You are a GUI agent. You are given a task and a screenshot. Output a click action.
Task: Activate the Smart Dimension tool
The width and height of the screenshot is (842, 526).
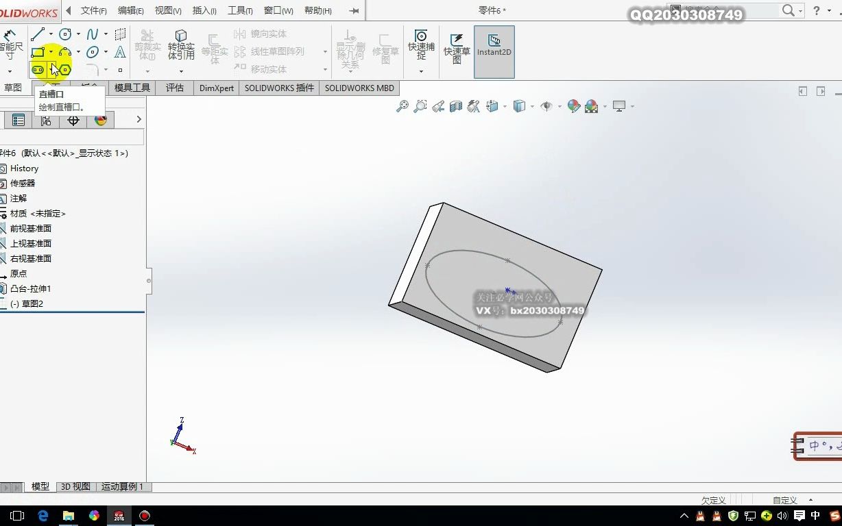pos(10,40)
